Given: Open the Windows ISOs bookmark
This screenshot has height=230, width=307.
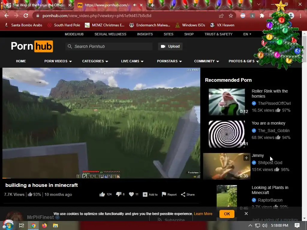Looking at the screenshot, I should [190, 25].
